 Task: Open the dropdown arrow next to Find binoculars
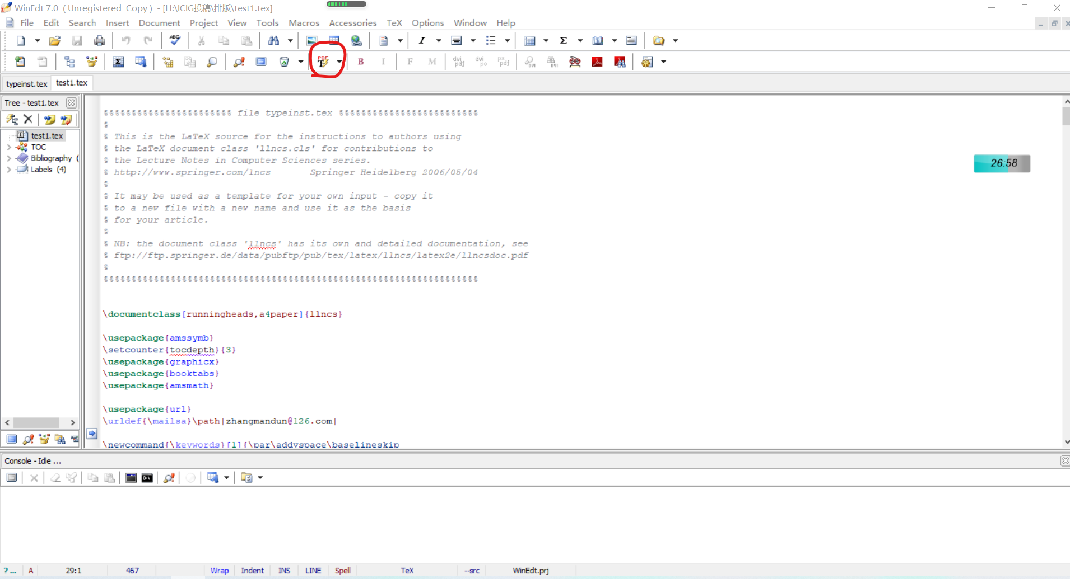point(290,41)
